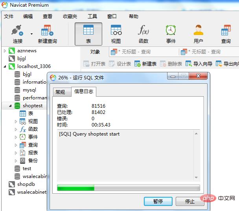Open the 查看 menu
This screenshot has width=239, height=211.
(48, 16)
